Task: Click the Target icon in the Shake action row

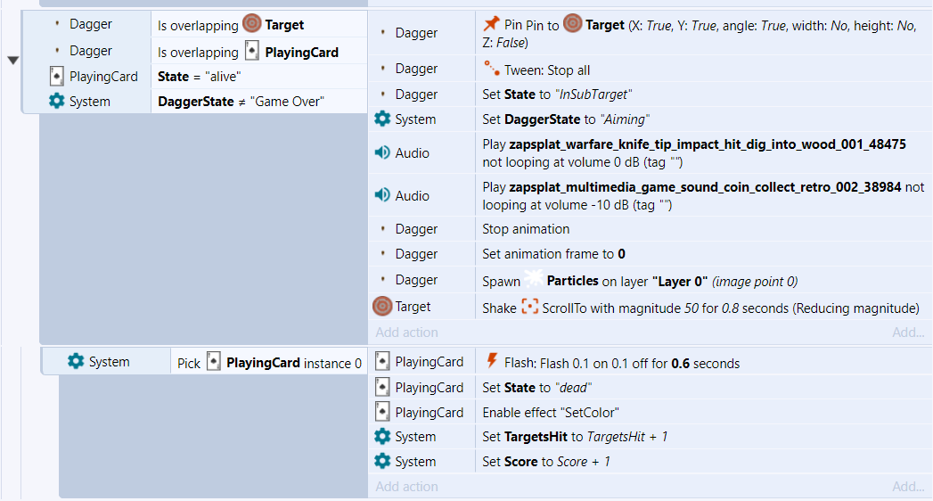Action: pos(382,307)
